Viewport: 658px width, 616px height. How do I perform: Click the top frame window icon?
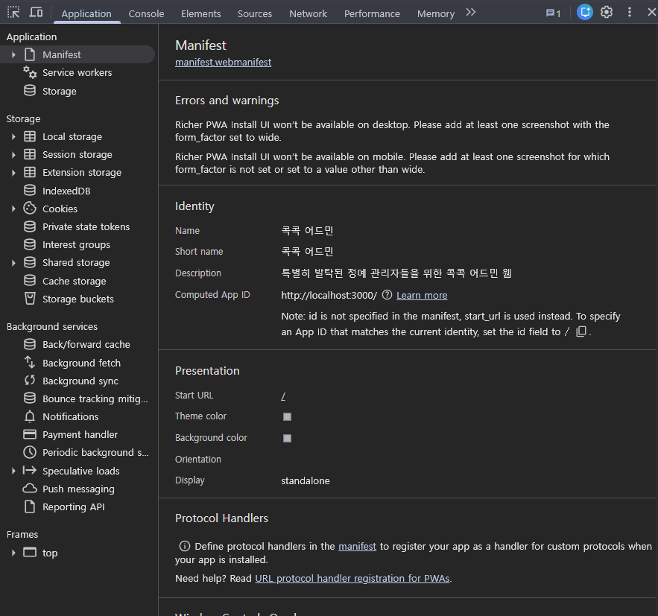point(30,552)
